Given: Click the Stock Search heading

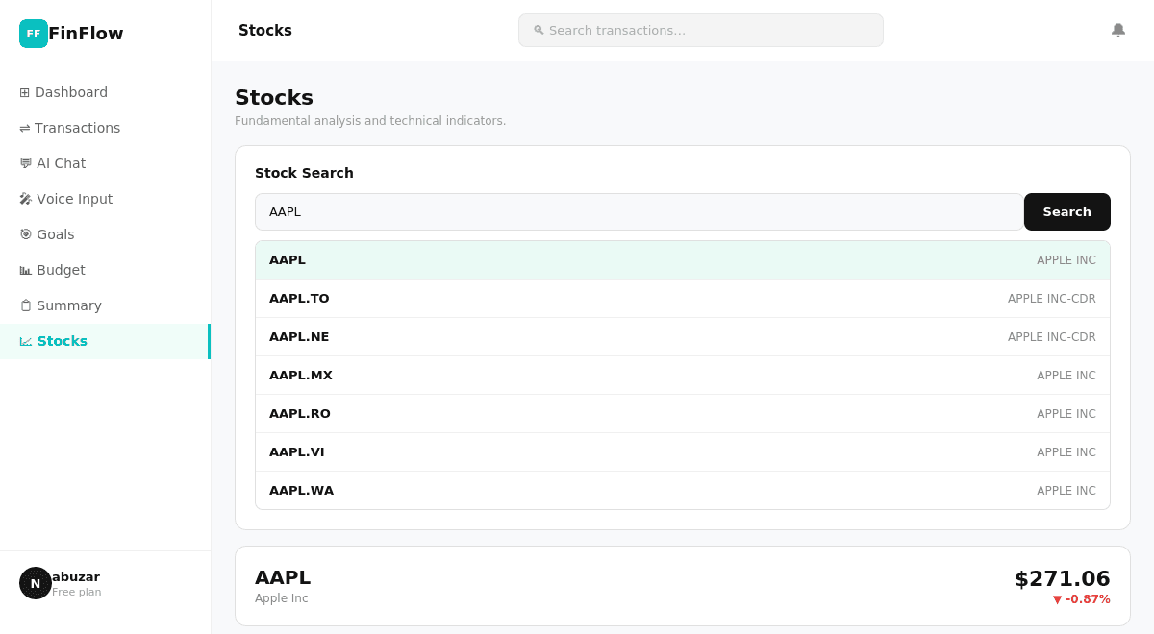Looking at the screenshot, I should (304, 173).
